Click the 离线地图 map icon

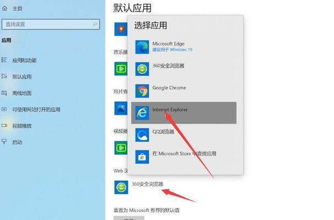click(4, 93)
